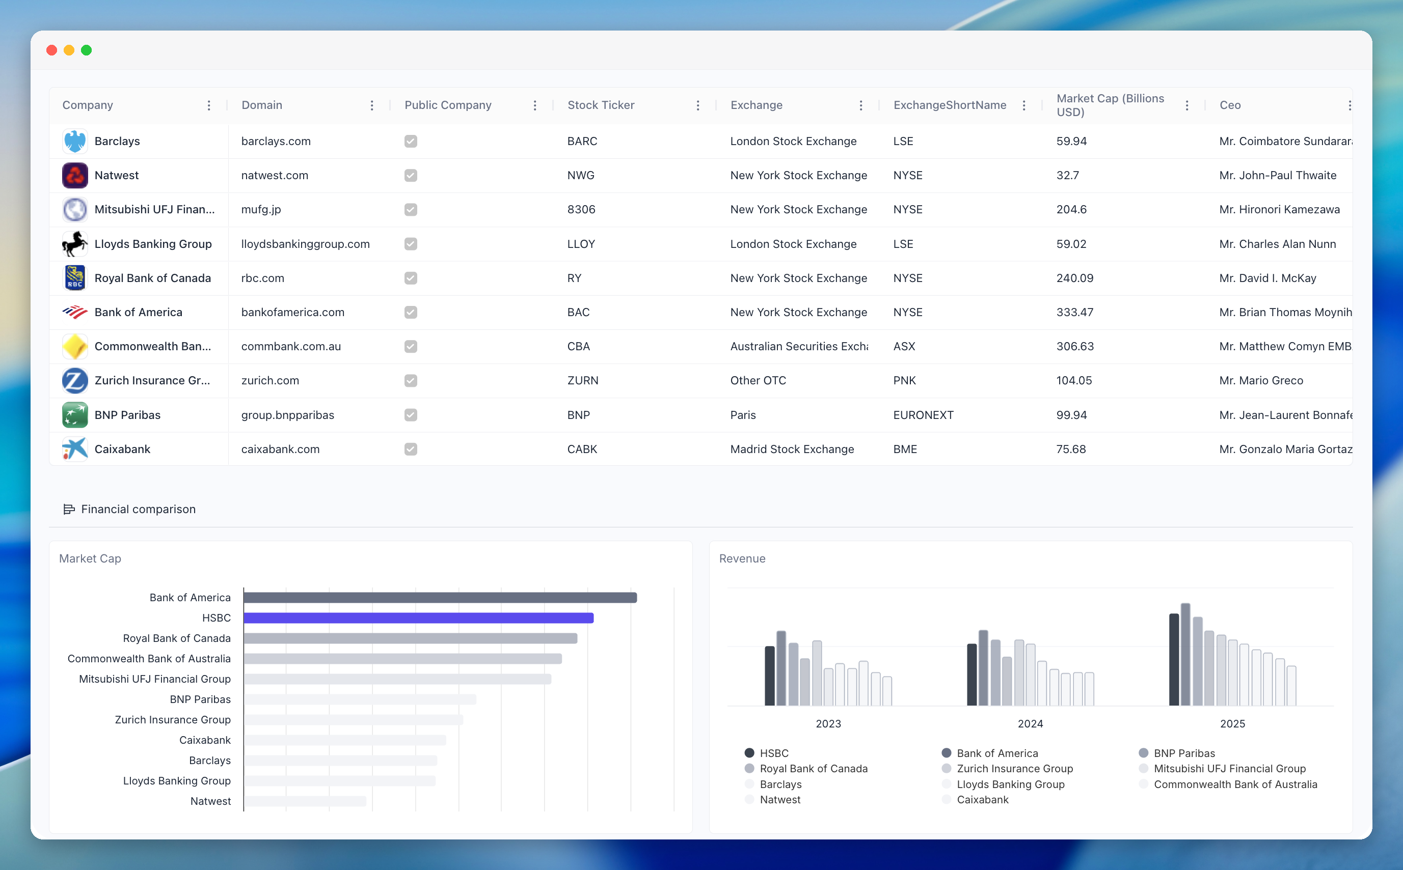Sort by Market Cap (Billions USD) header
The height and width of the screenshot is (870, 1403).
(x=1111, y=105)
